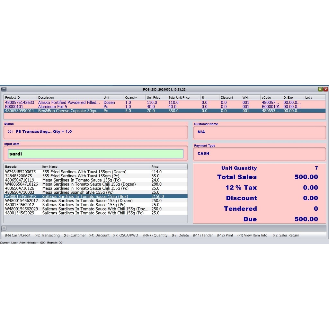Click the WH column header
Image resolution: width=329 pixels, height=329 pixels.
tap(251, 98)
